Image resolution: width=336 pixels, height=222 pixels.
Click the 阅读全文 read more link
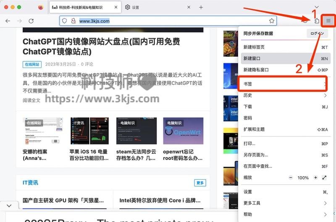(31, 100)
